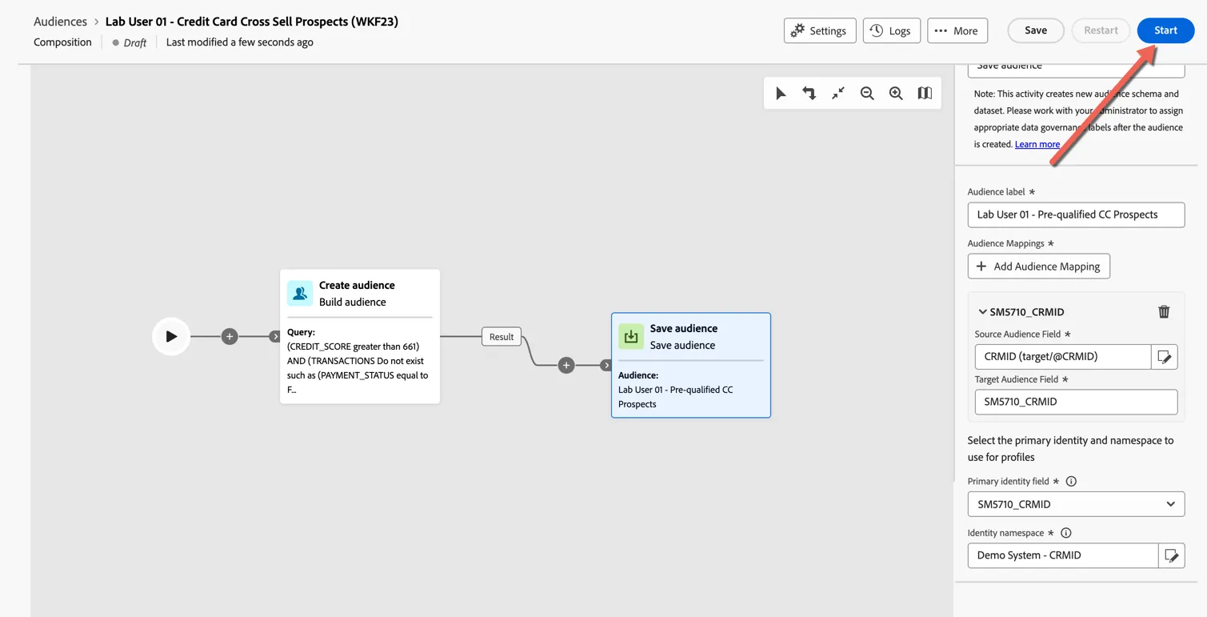Click Add Audience Mapping button
The image size is (1207, 617).
[x=1039, y=266]
